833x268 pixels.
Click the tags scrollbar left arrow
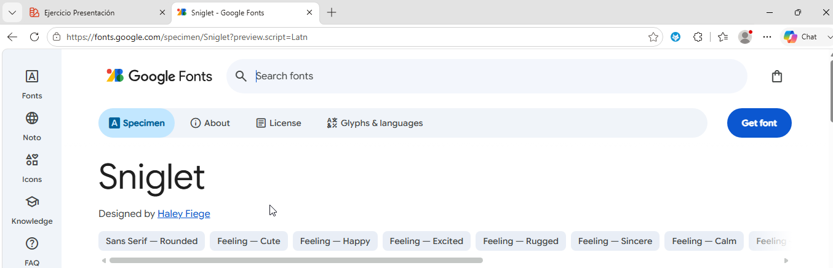(x=103, y=261)
